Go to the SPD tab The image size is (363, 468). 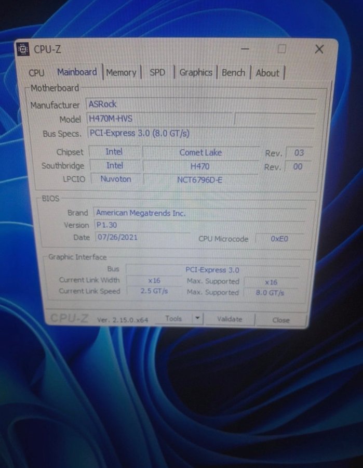(157, 73)
